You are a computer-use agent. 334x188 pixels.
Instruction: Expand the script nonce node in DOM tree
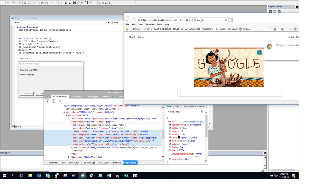coord(71,148)
